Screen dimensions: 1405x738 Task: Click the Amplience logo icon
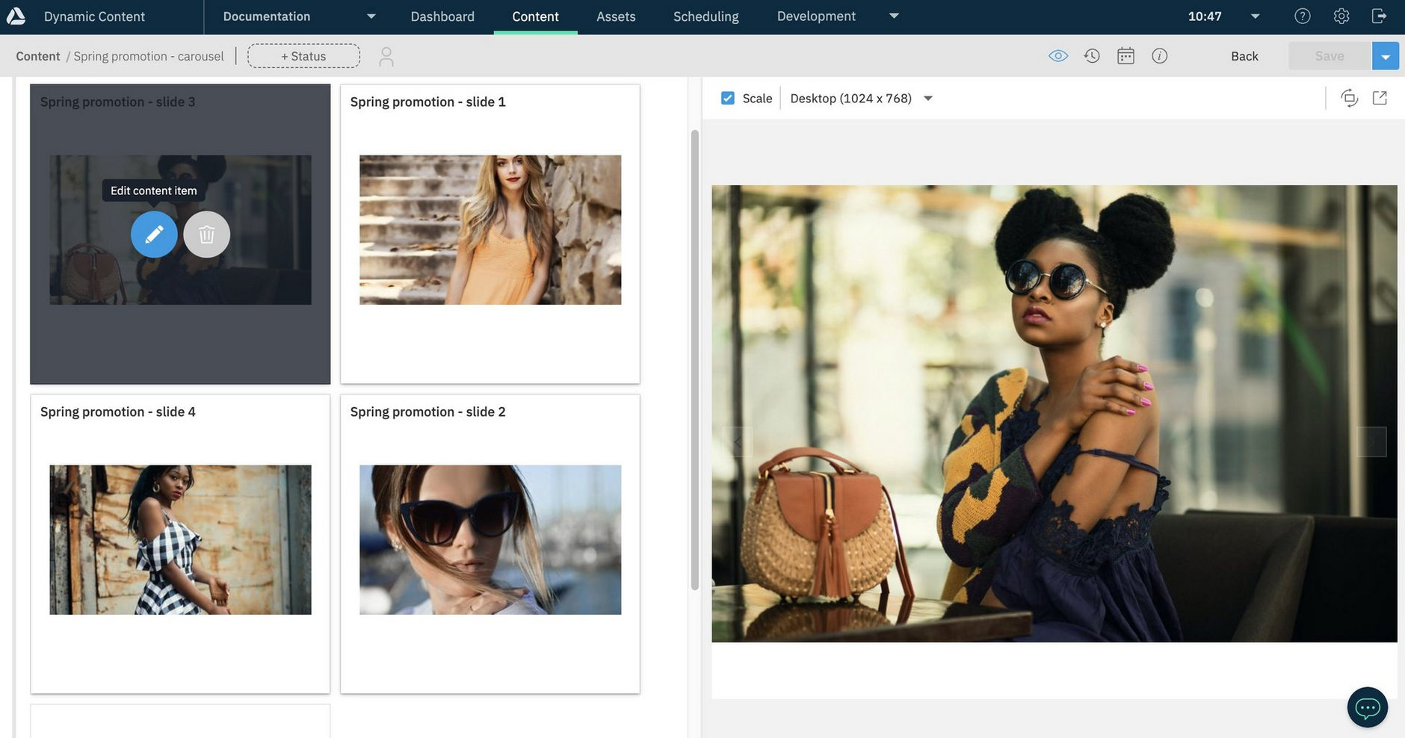point(16,16)
